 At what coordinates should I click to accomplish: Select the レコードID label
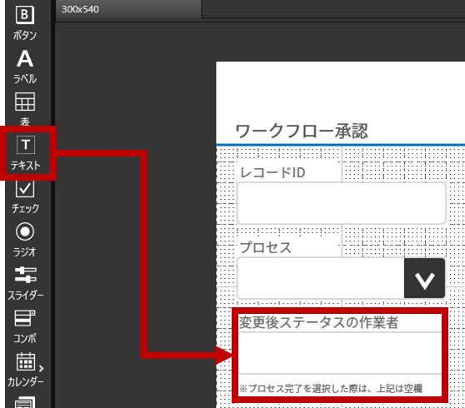(272, 172)
